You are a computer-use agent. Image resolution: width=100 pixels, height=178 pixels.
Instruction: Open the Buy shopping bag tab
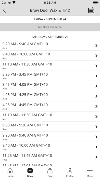tap(50, 173)
